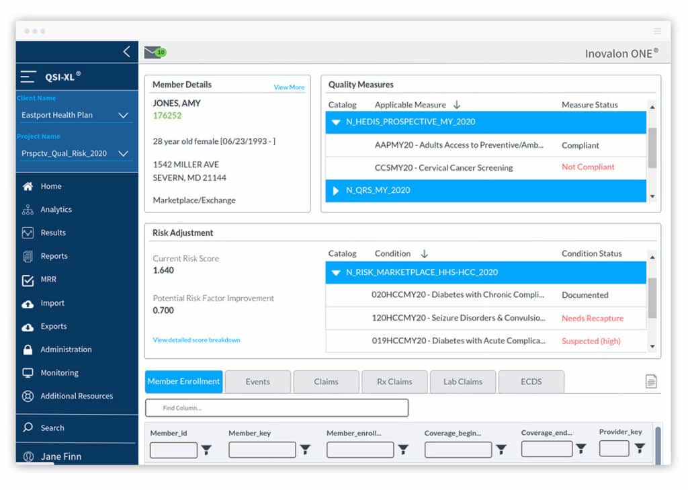Click the Import cloud upload icon

click(x=28, y=304)
